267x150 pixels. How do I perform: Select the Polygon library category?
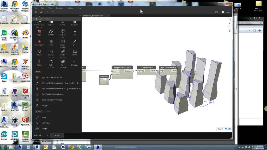tap(75, 63)
